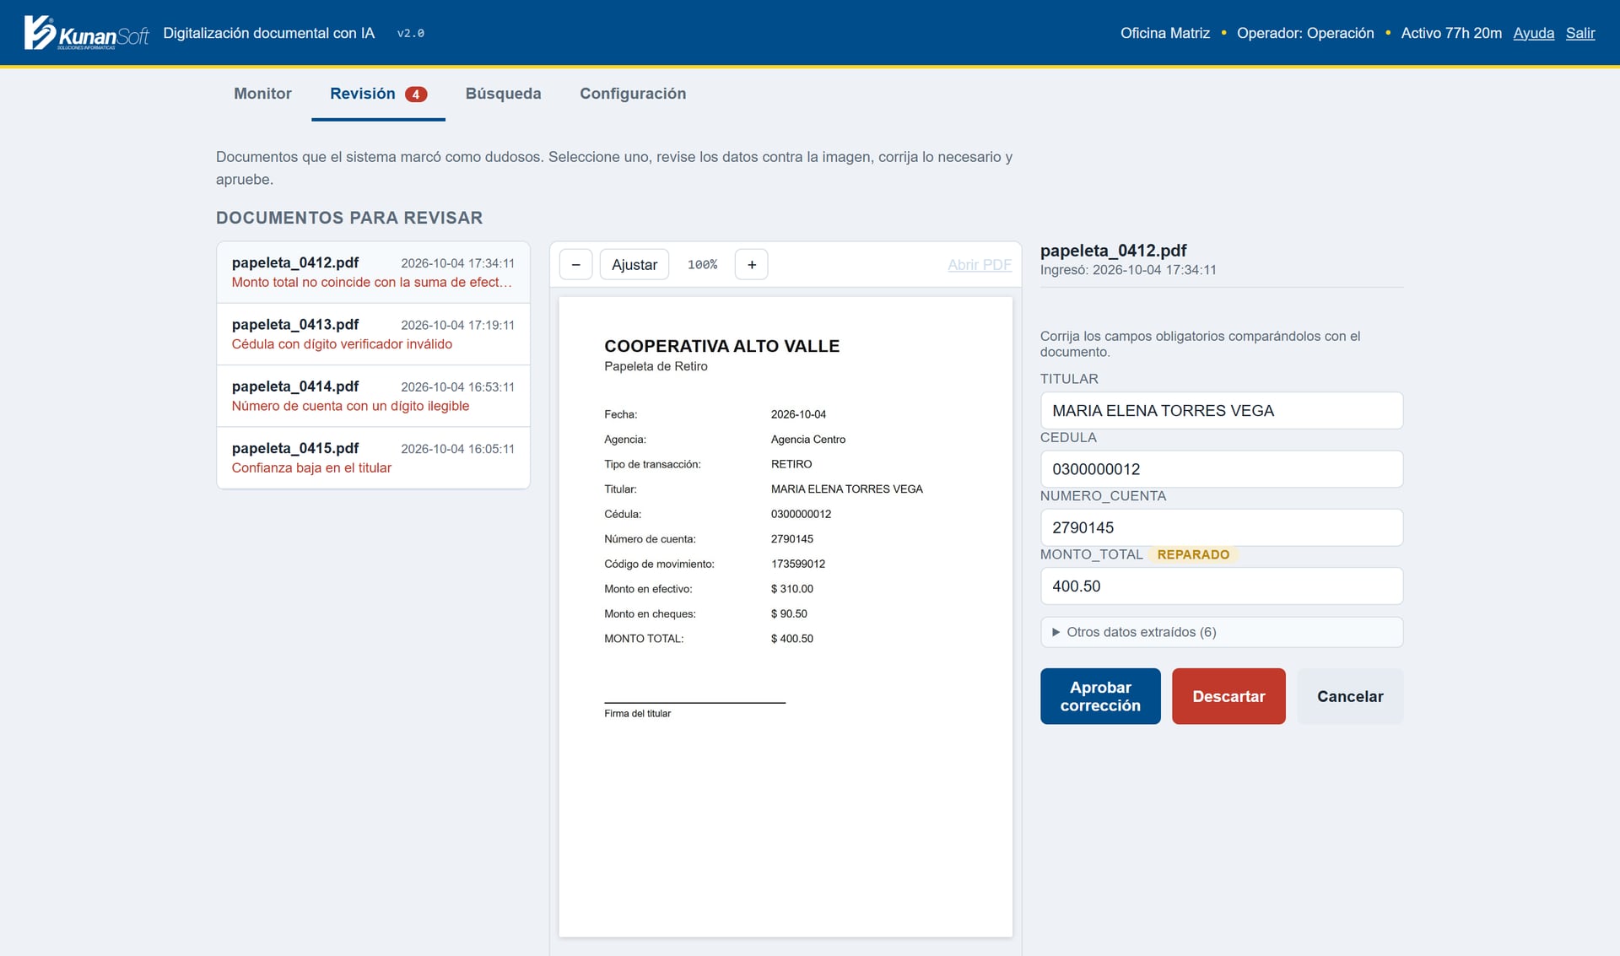Click the v2.0 version label

pos(411,34)
